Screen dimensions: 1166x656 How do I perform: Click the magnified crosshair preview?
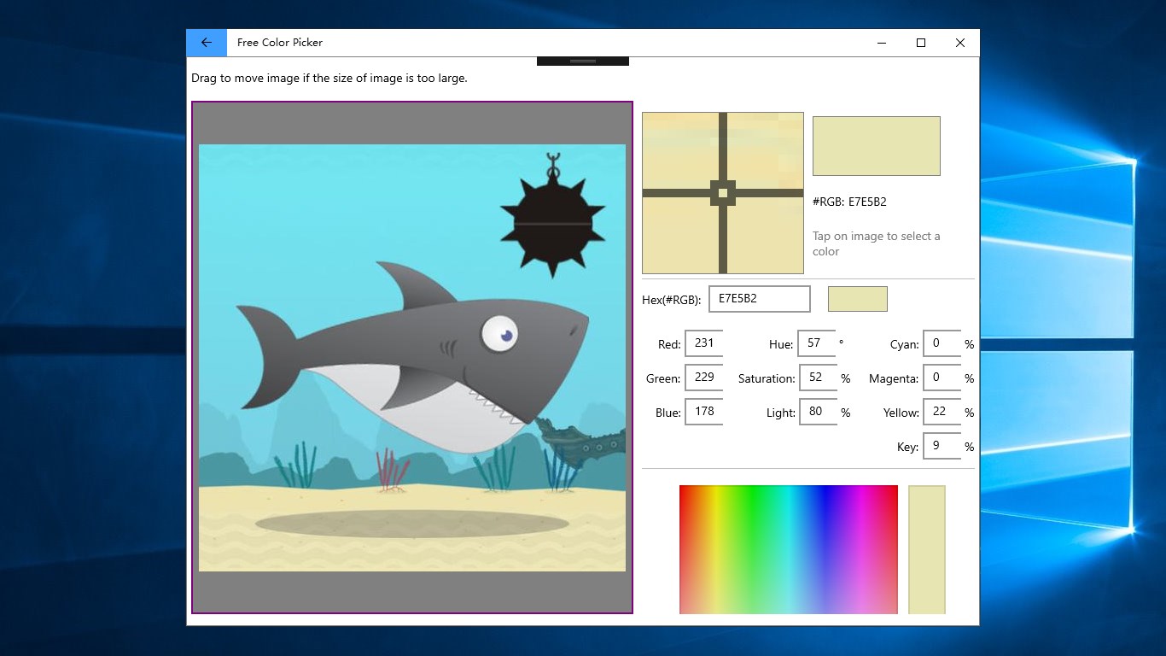723,193
